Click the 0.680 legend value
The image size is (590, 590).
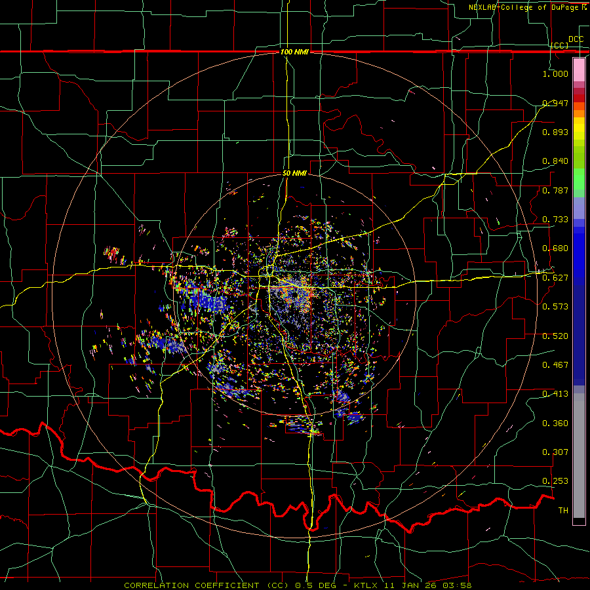pos(555,248)
